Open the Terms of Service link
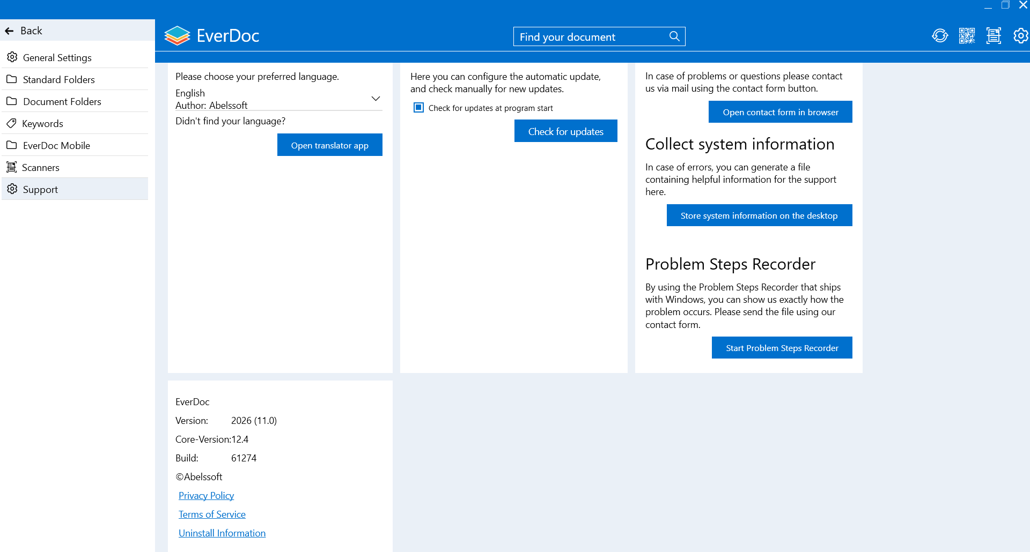Screen dimensions: 1030x552 (212, 514)
